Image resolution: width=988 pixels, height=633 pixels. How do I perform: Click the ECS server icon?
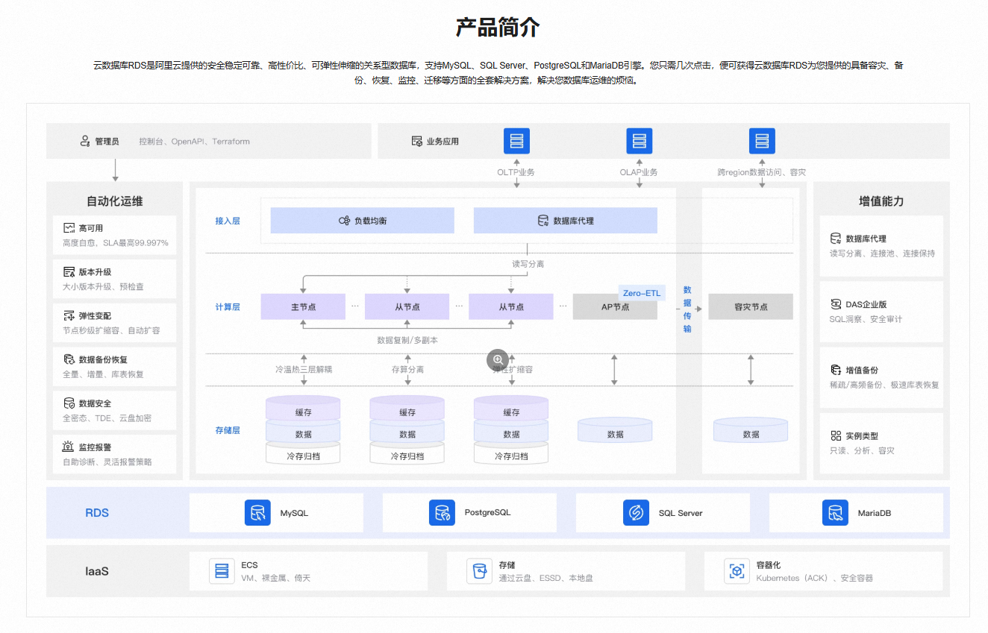click(x=222, y=571)
